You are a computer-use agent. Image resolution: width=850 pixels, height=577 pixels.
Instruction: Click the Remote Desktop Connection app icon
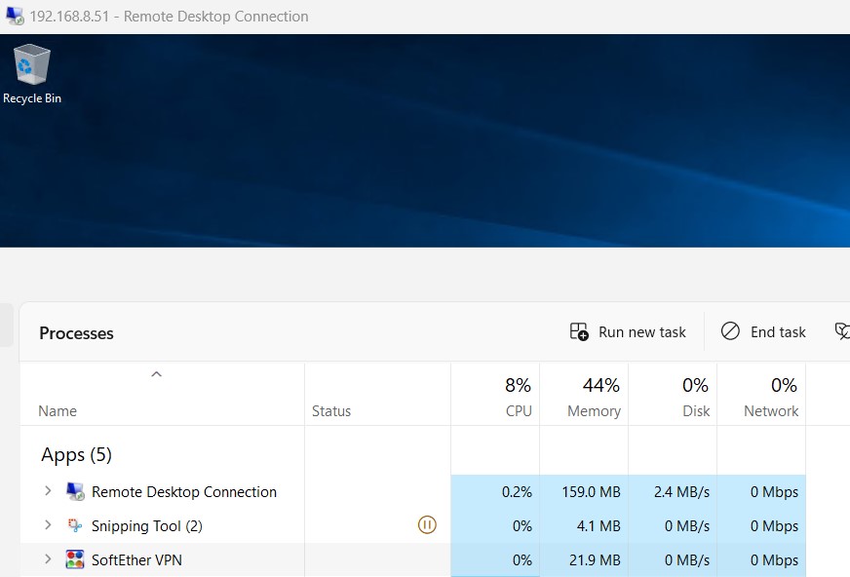point(76,491)
